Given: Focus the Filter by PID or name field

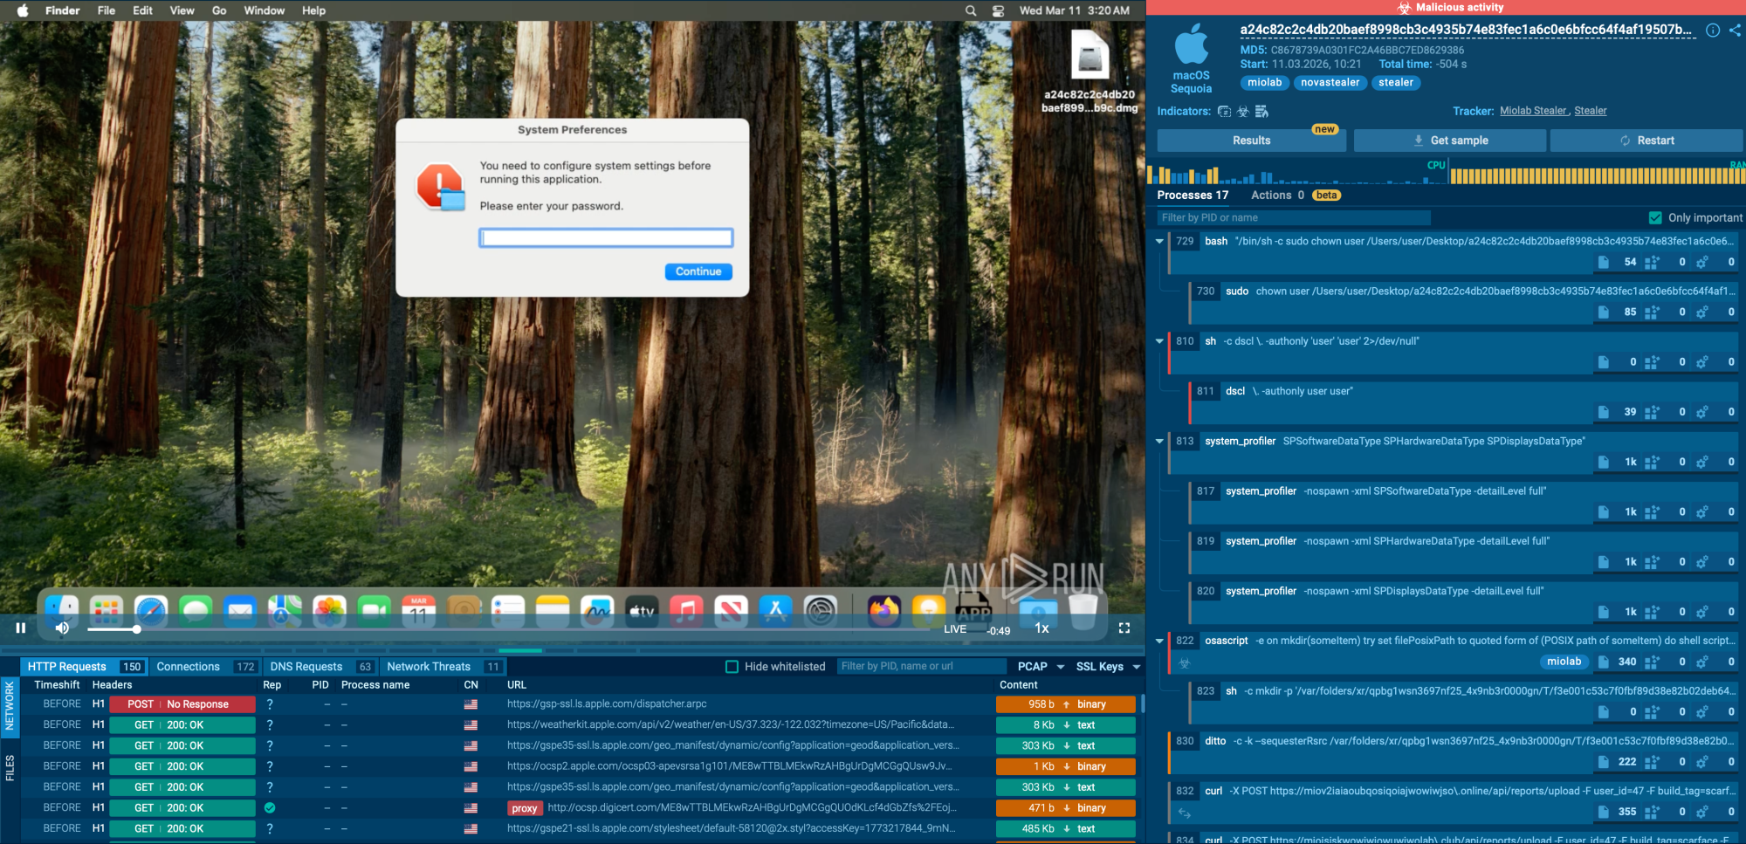Looking at the screenshot, I should point(1294,218).
